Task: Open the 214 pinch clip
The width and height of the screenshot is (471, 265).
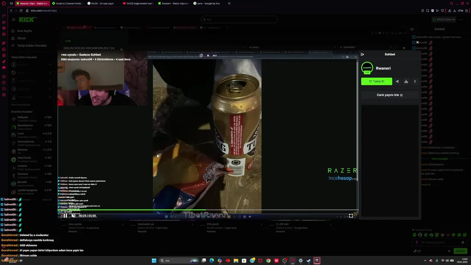Action: point(213,224)
